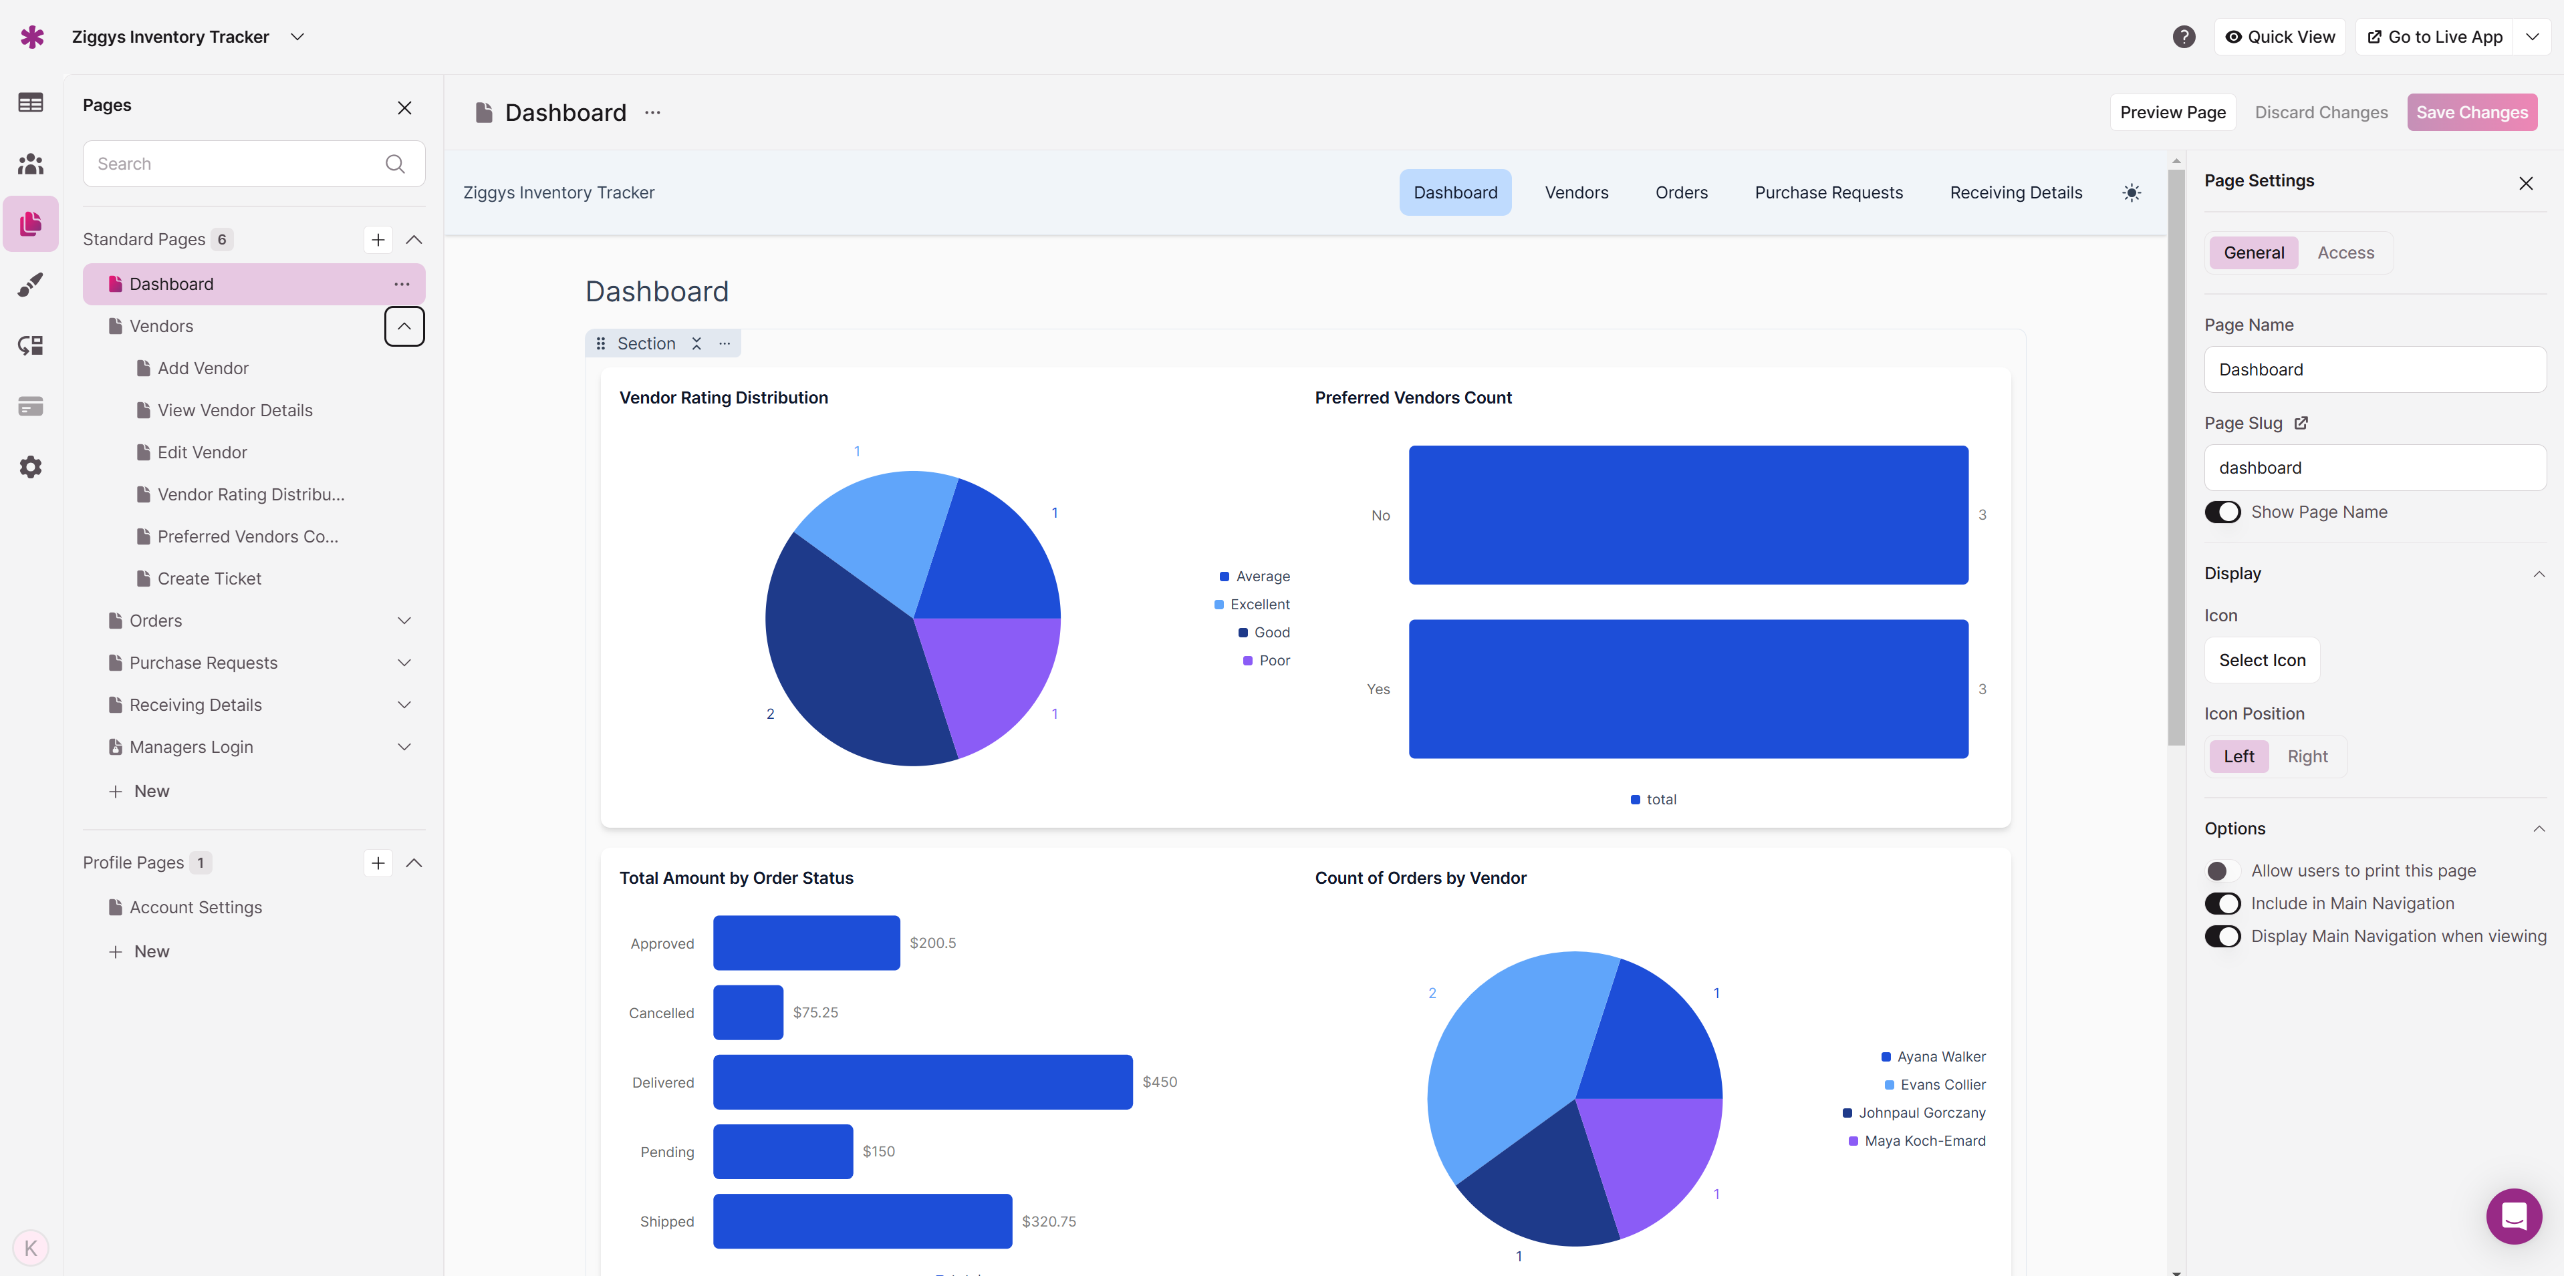
Task: Click the Select Icon button
Action: (2261, 660)
